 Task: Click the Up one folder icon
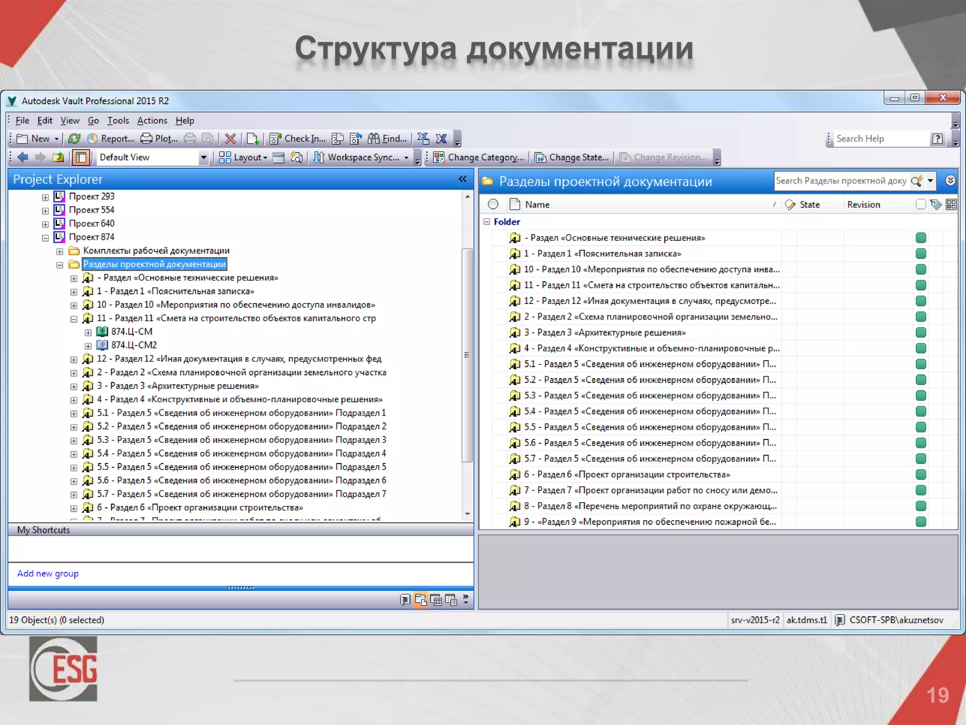58,157
